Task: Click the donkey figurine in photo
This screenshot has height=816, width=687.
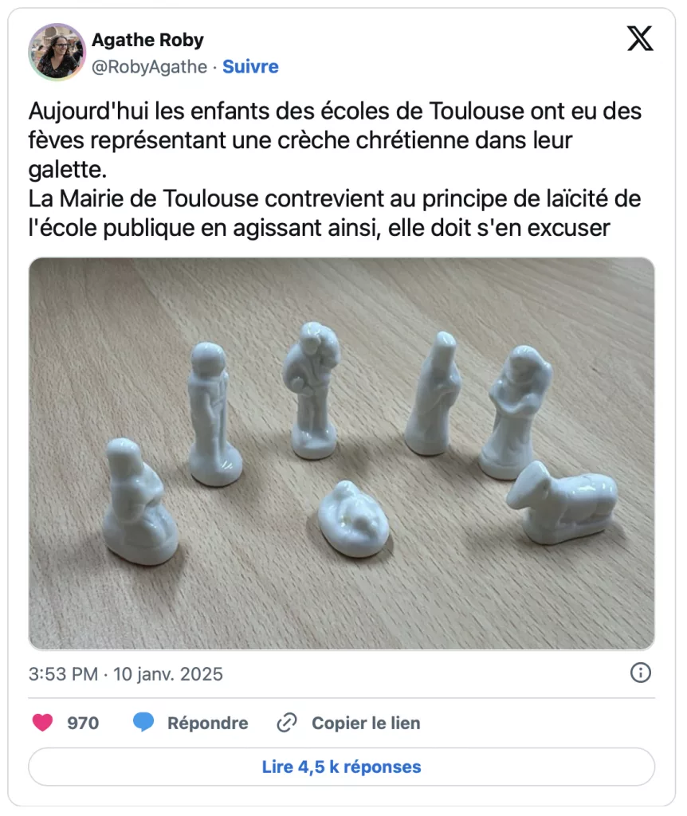Action: [562, 504]
